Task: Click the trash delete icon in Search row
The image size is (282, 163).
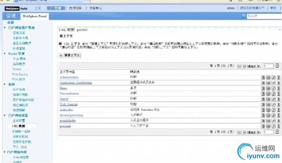Action: tap(279, 99)
